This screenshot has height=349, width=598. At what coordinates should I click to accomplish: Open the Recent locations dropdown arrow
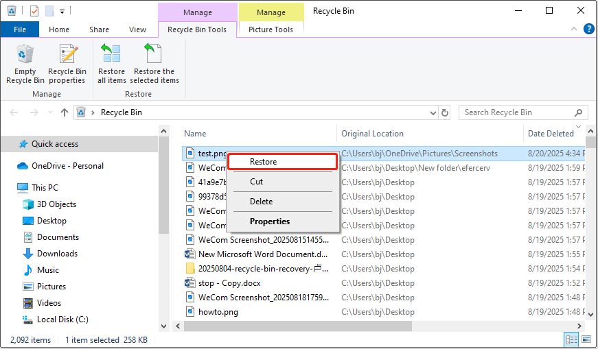click(50, 112)
